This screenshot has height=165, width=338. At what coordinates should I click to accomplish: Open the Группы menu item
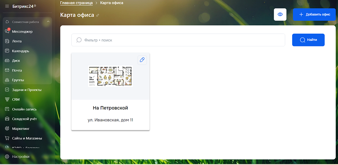(18, 80)
